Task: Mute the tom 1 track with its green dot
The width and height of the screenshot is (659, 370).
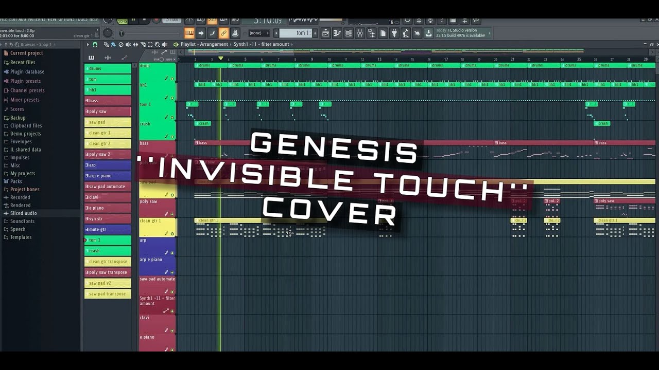Action: [172, 117]
